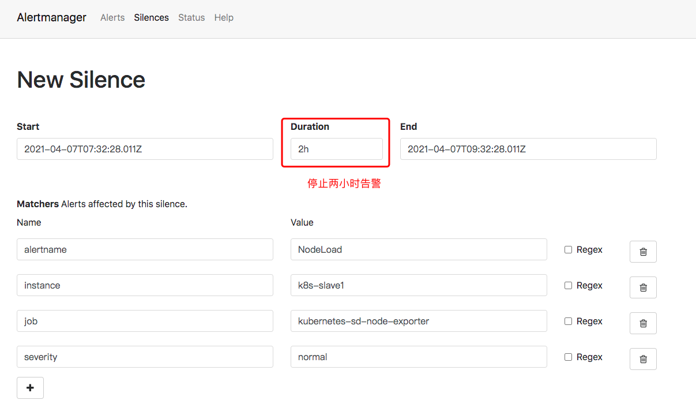
Task: Enable Regex for the k8s-slave1 matcher
Action: (x=568, y=285)
